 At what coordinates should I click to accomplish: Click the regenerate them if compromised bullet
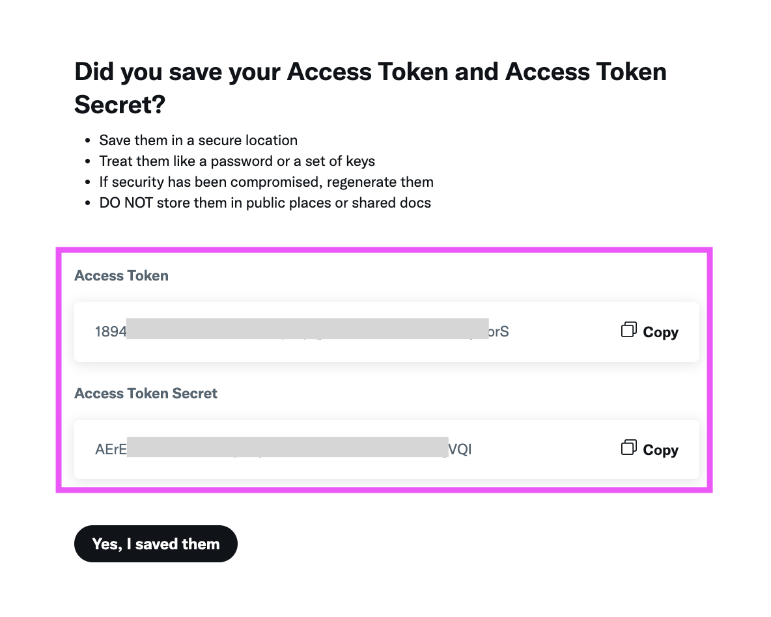tap(266, 182)
